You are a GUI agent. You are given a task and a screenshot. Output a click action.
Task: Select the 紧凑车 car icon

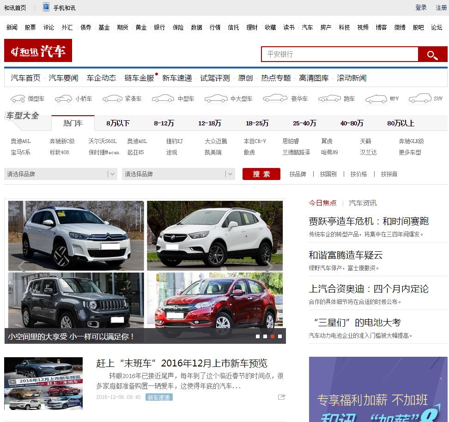coord(112,99)
